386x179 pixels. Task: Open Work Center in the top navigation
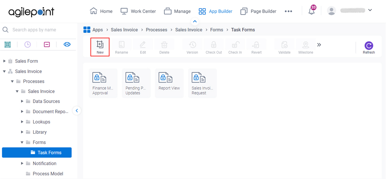point(138,11)
